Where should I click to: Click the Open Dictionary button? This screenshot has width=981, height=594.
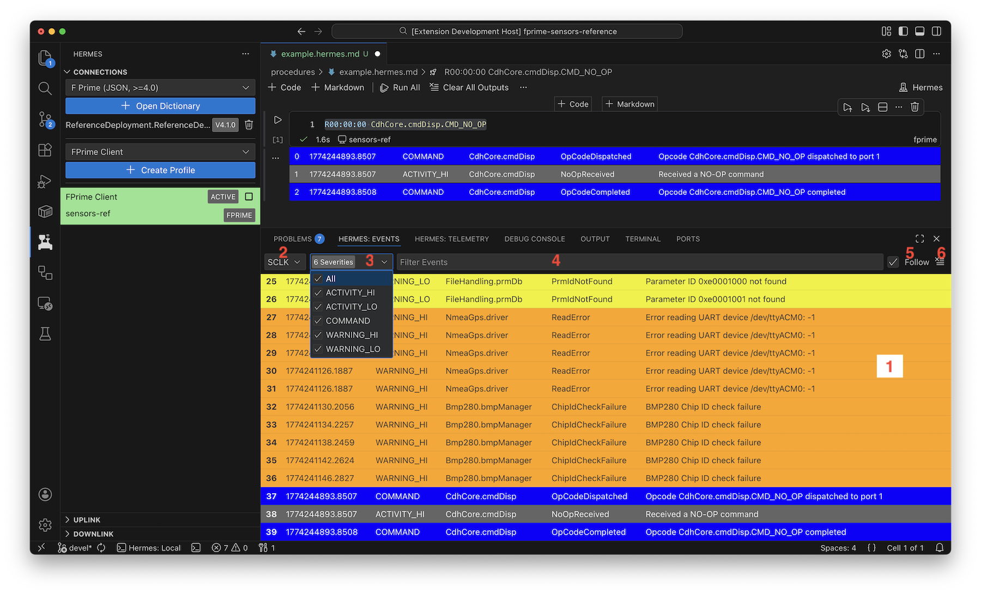click(x=160, y=106)
